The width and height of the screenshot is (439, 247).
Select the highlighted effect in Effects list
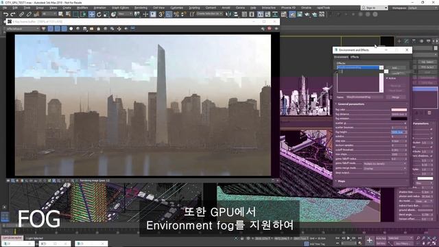358,67
